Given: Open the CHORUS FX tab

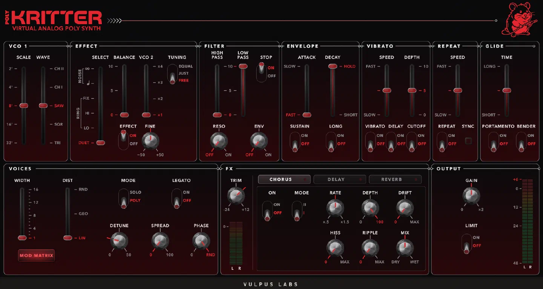Looking at the screenshot, I should 285,180.
